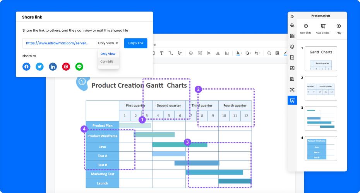This screenshot has width=360, height=193.
Task: Share the file to Twitter
Action: coord(39,66)
